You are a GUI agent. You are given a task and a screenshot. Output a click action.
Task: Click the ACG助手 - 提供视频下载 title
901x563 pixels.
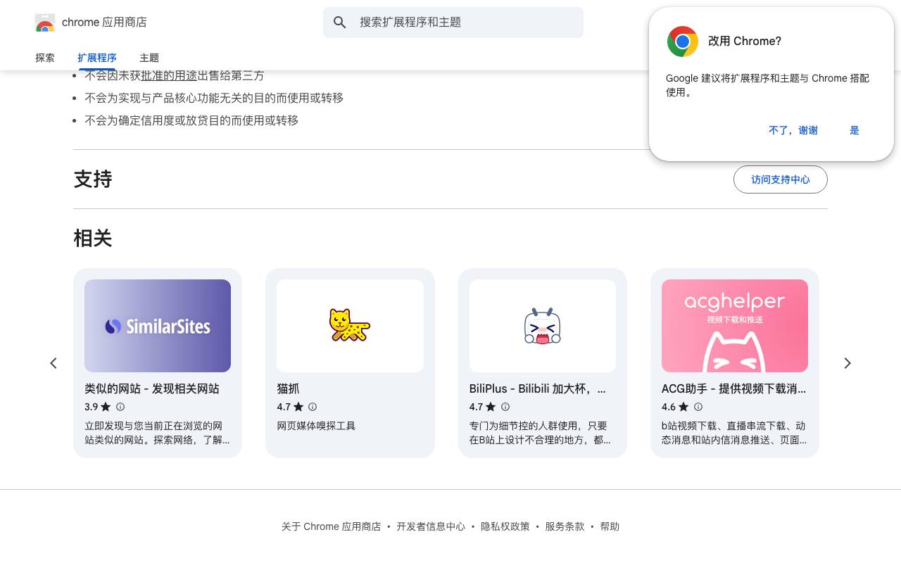pyautogui.click(x=734, y=388)
